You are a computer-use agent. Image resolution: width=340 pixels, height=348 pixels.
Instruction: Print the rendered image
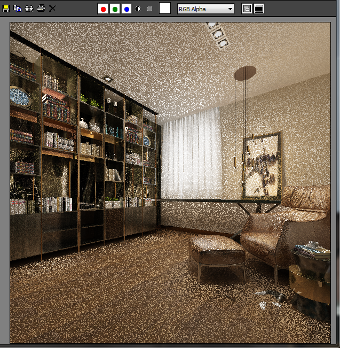coord(41,9)
